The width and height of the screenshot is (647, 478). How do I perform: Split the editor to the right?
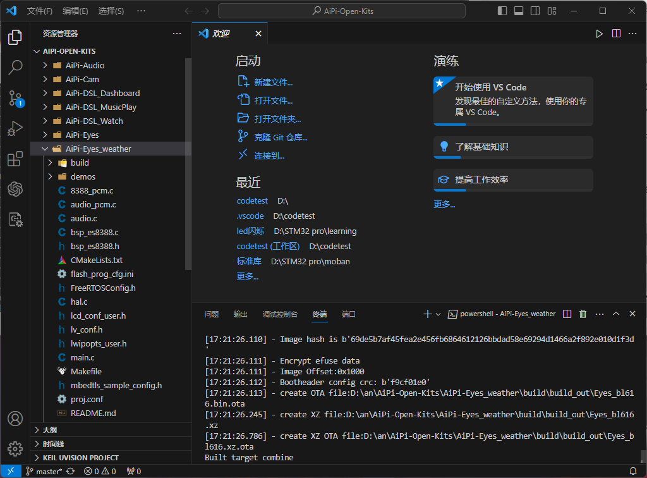click(616, 34)
